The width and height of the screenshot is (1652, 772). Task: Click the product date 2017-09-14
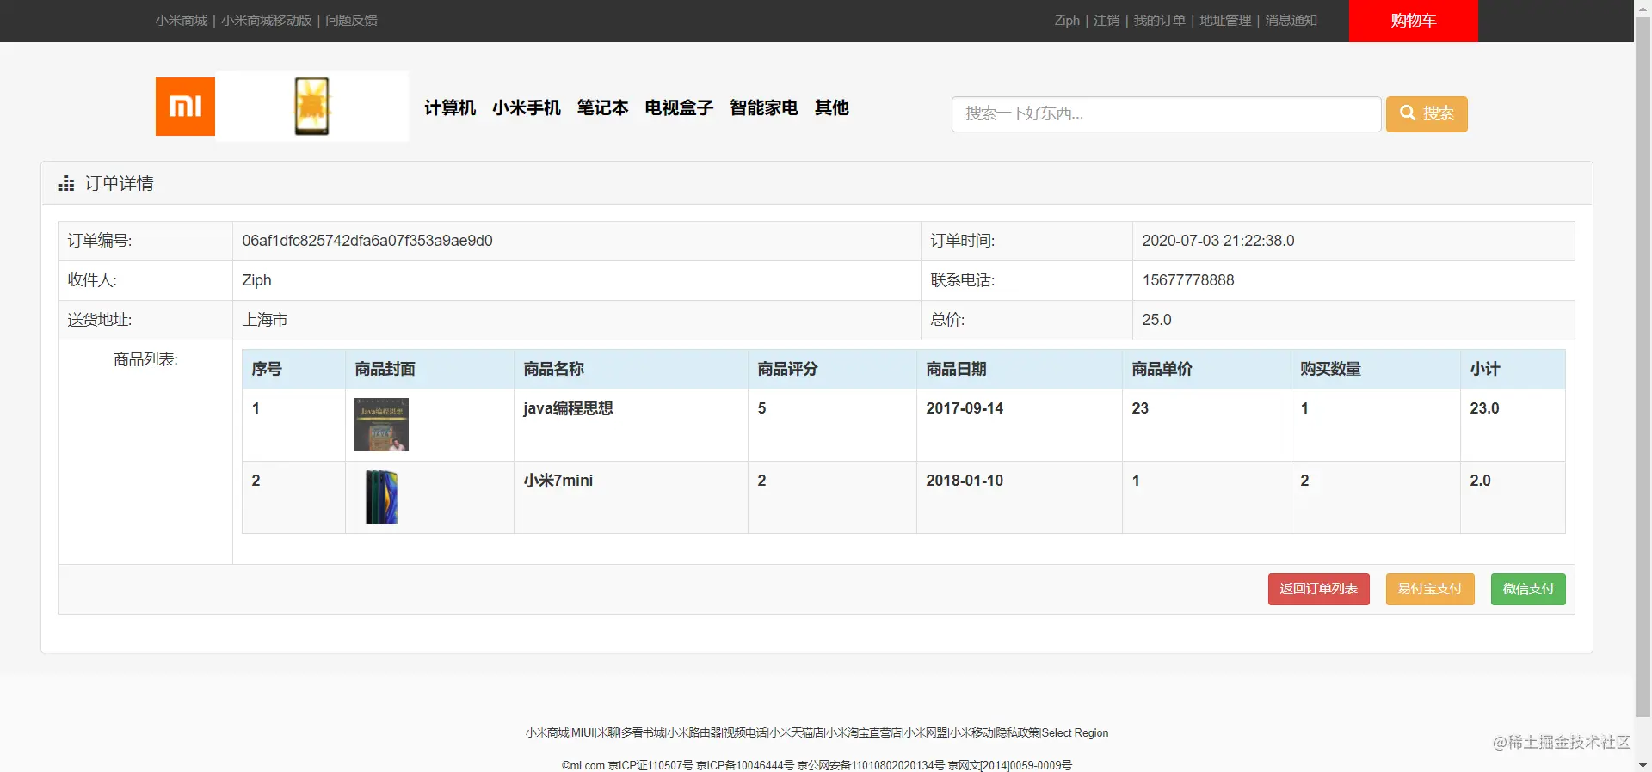point(965,408)
